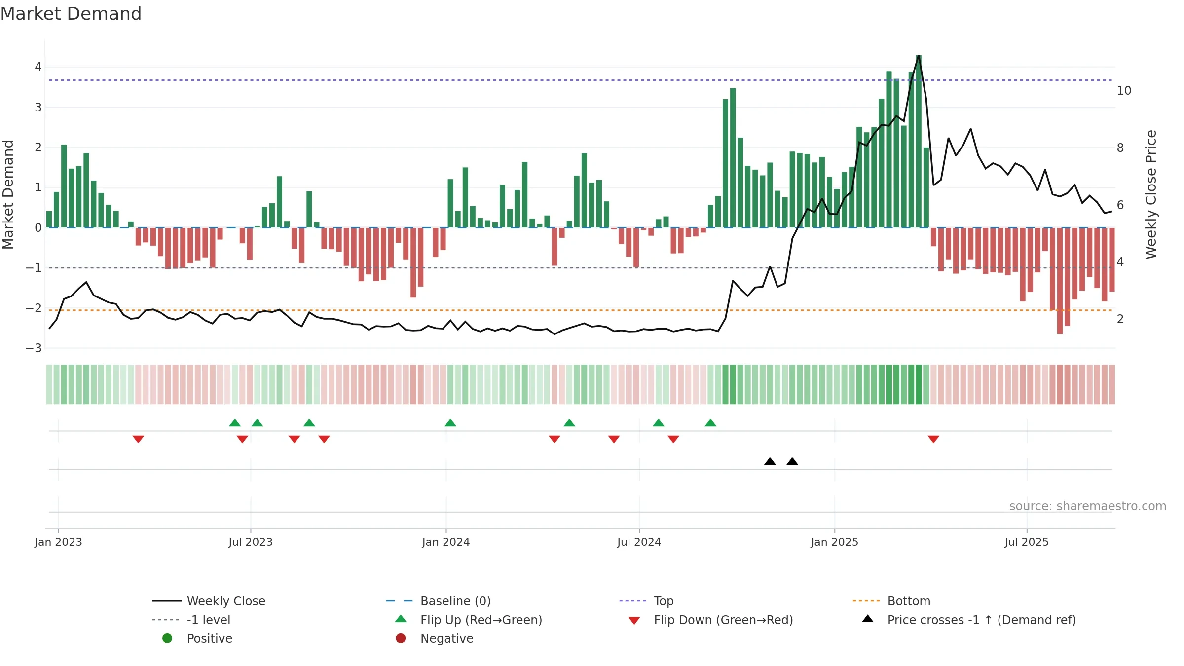Click the black Price crosses triangle in legend

(868, 619)
